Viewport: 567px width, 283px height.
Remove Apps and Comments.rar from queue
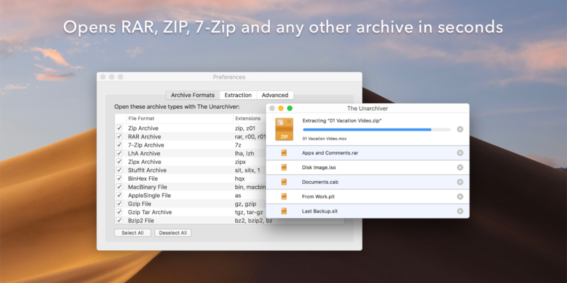[x=460, y=153]
